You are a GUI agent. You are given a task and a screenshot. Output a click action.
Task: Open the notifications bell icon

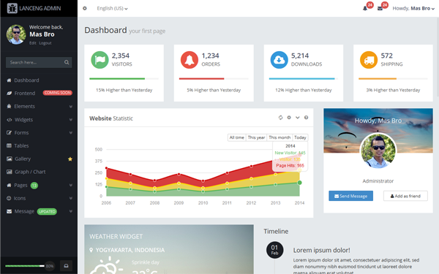point(365,8)
